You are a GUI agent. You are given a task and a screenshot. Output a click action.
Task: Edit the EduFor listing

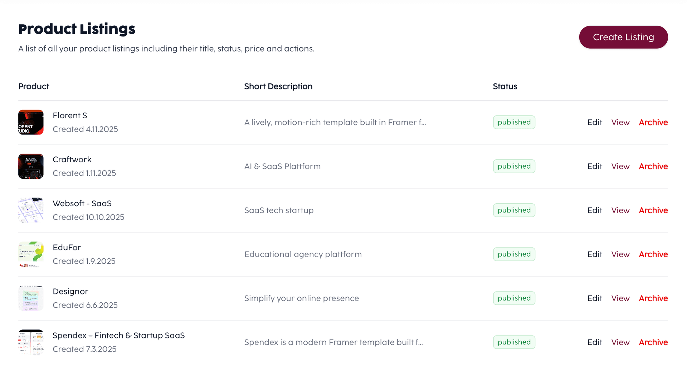tap(594, 254)
